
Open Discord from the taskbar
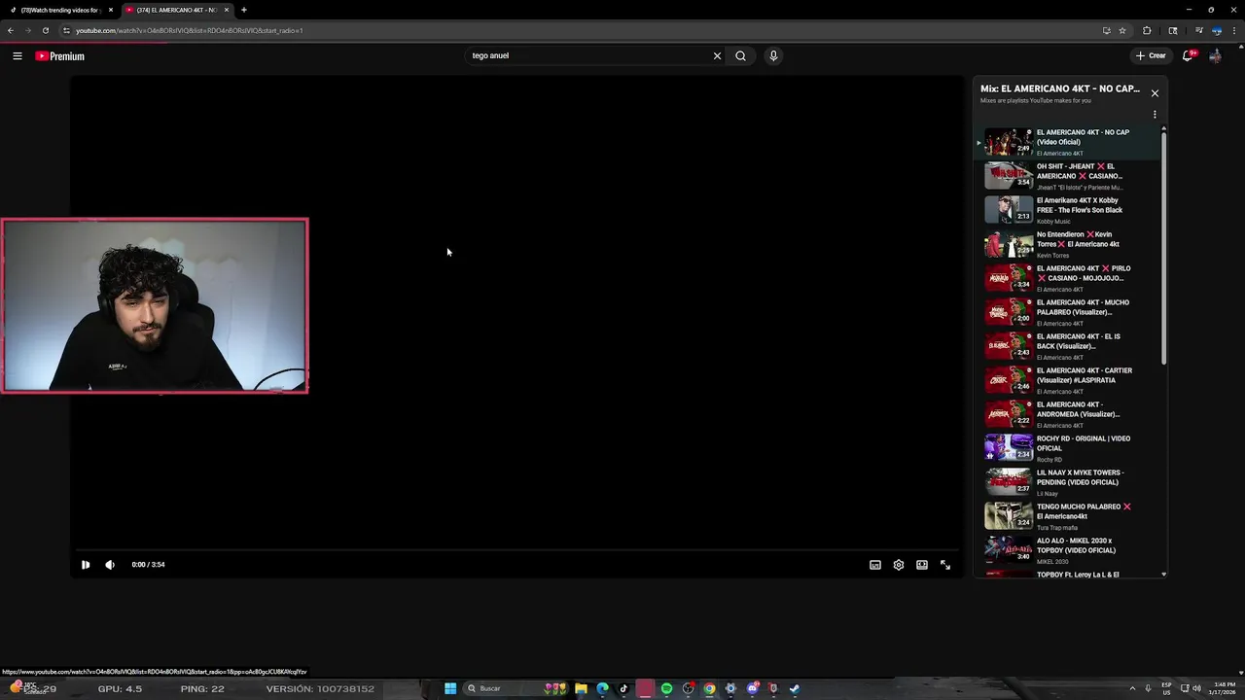753,688
